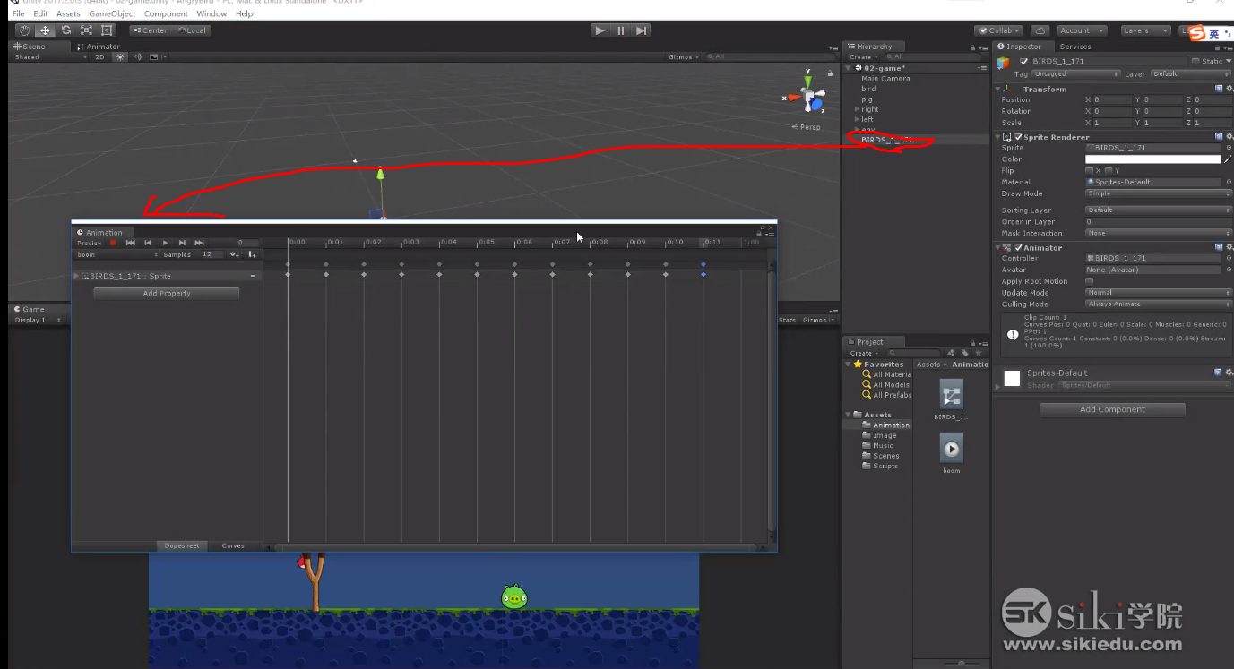The width and height of the screenshot is (1234, 669).
Task: Enable Apply Root Motion checkbox
Action: (x=1089, y=281)
